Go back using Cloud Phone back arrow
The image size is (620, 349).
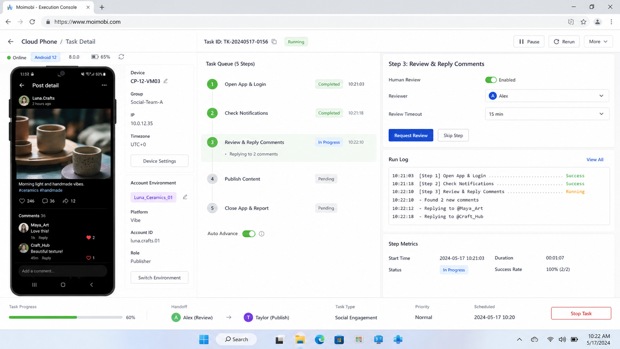point(11,42)
